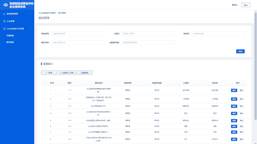
Task: Open the 成熟度等级 dropdown
Action: tap(148, 43)
